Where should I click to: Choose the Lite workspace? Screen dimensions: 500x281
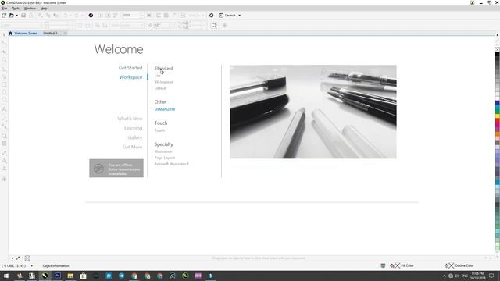pyautogui.click(x=158, y=76)
